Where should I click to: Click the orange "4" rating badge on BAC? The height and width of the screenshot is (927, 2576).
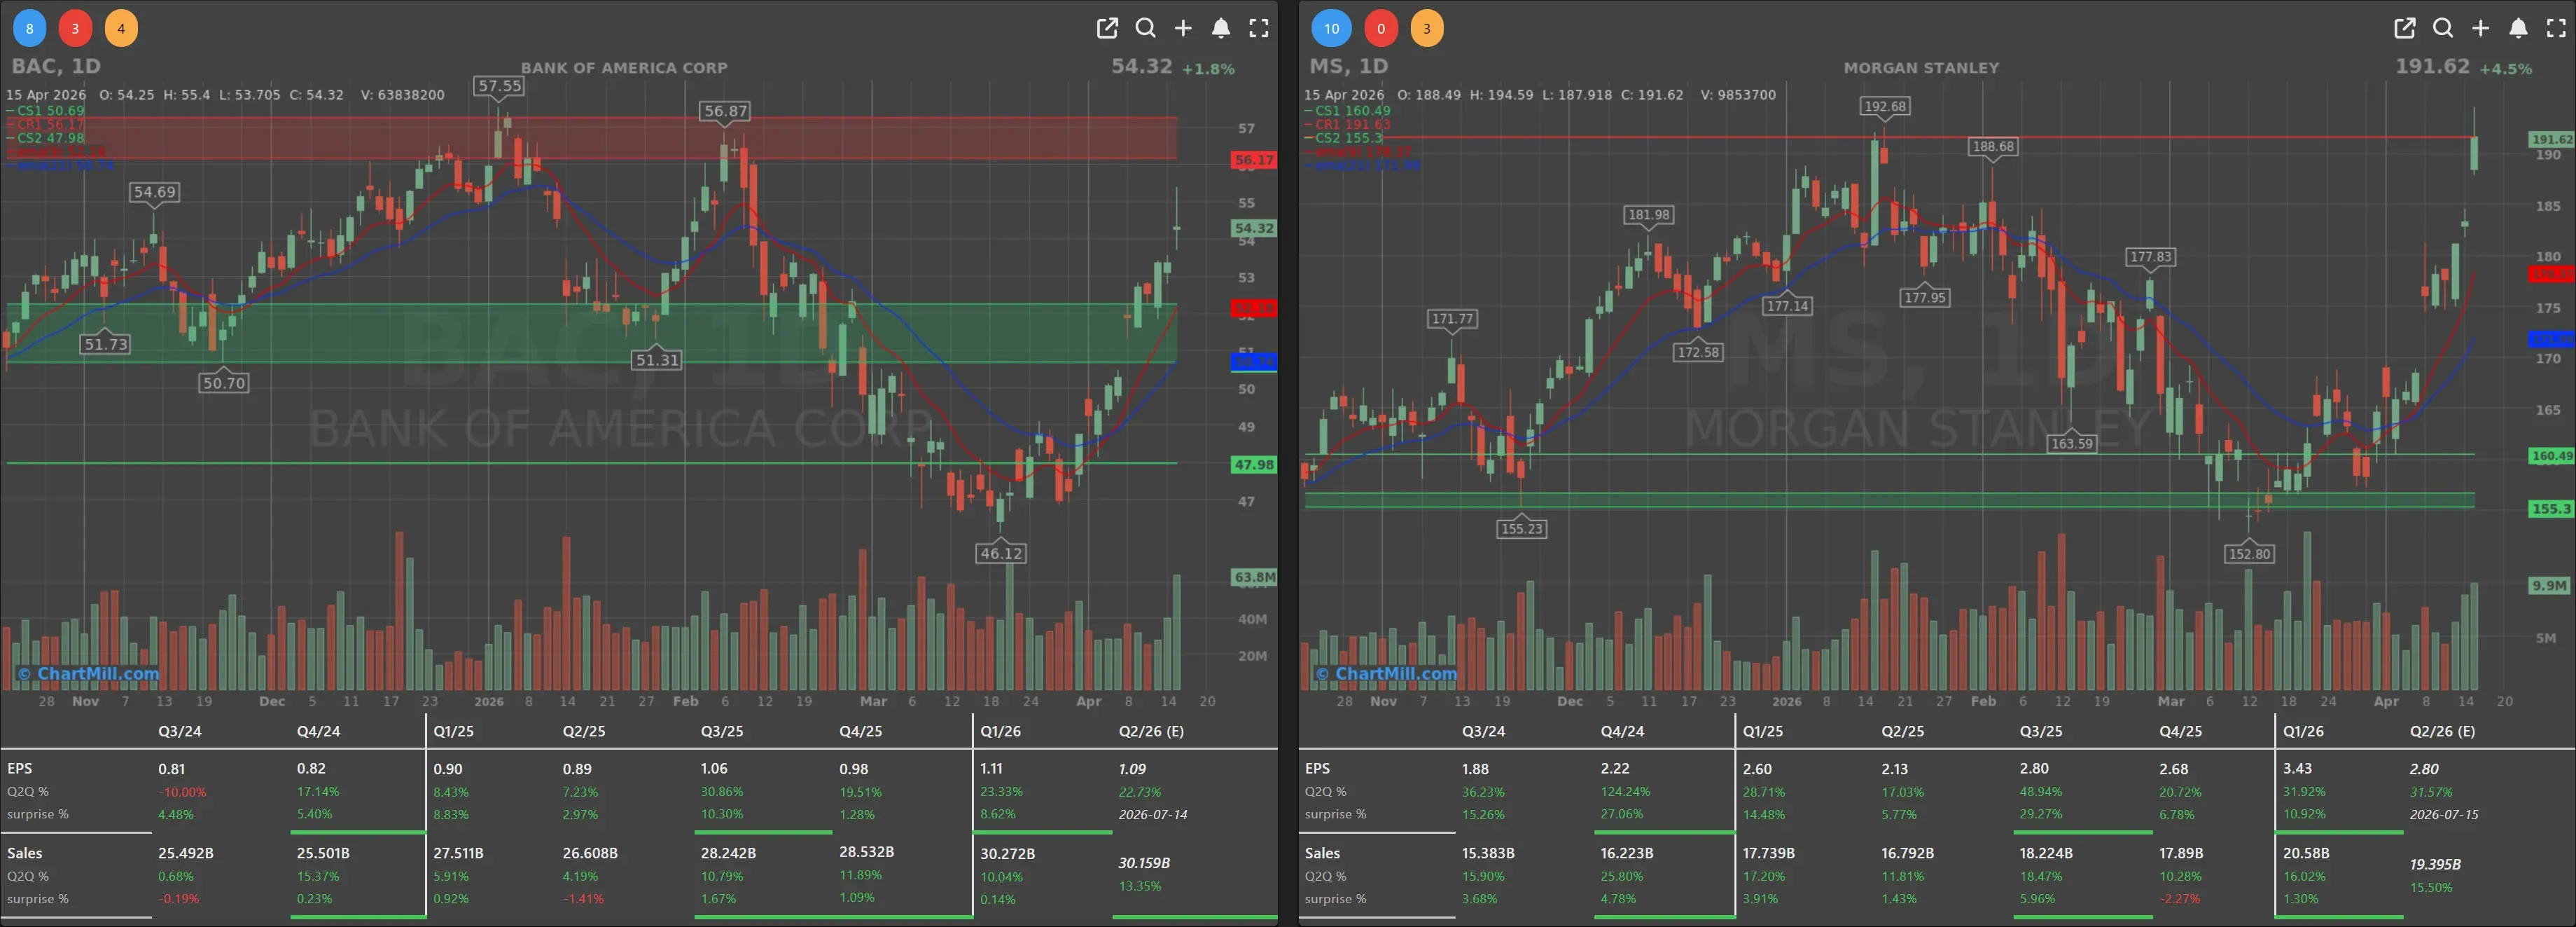121,28
